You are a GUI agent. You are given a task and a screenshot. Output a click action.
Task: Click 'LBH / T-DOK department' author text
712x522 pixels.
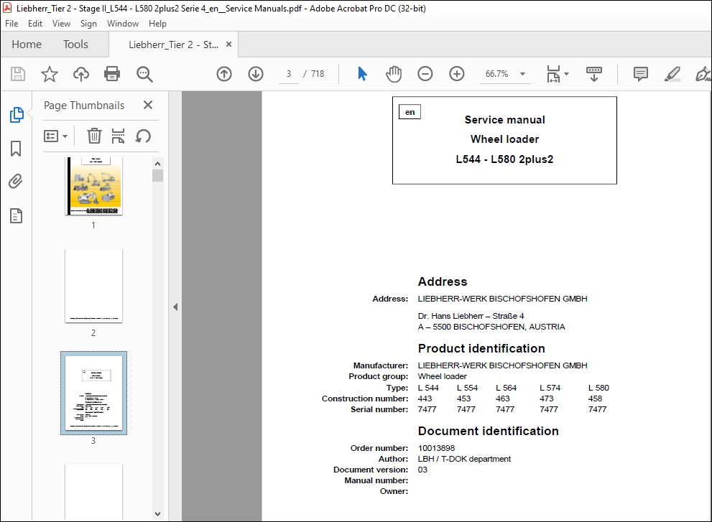(x=464, y=459)
